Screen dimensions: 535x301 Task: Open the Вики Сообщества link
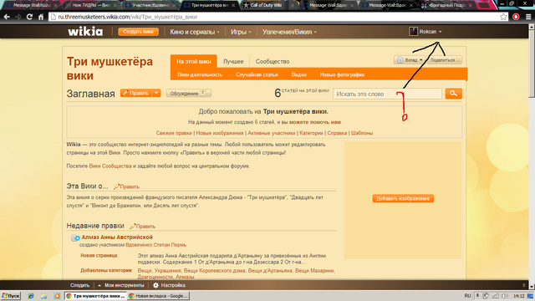[x=110, y=166]
